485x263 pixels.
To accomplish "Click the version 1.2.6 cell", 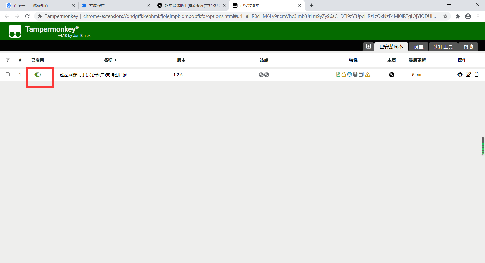I will (178, 75).
